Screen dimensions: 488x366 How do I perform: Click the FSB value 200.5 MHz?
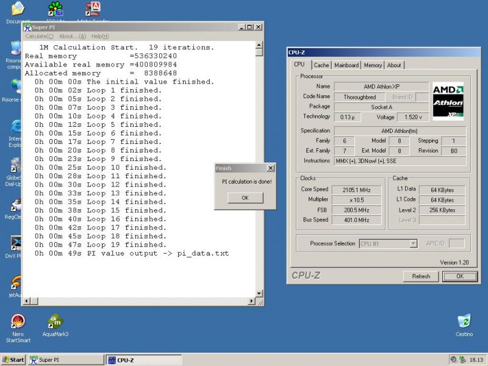click(x=357, y=210)
